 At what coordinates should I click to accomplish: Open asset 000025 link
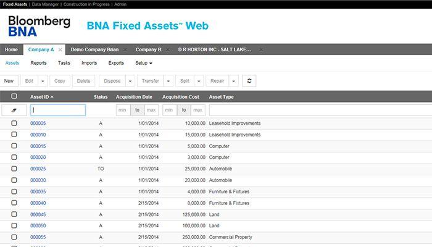click(x=38, y=169)
